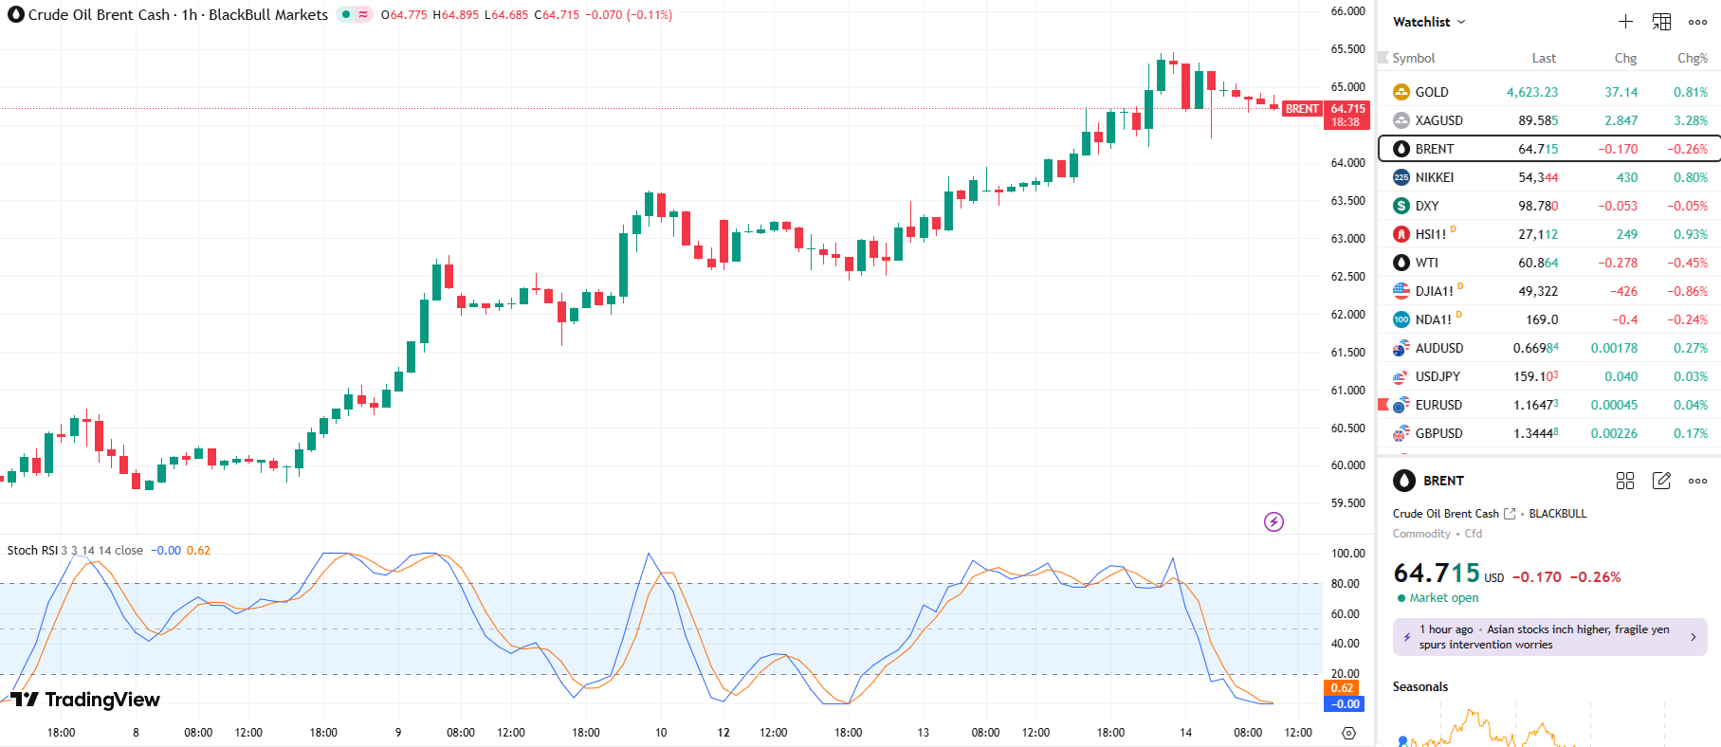Open the BRENT details three-dot menu
Viewport: 1721px width, 747px height.
click(1697, 481)
